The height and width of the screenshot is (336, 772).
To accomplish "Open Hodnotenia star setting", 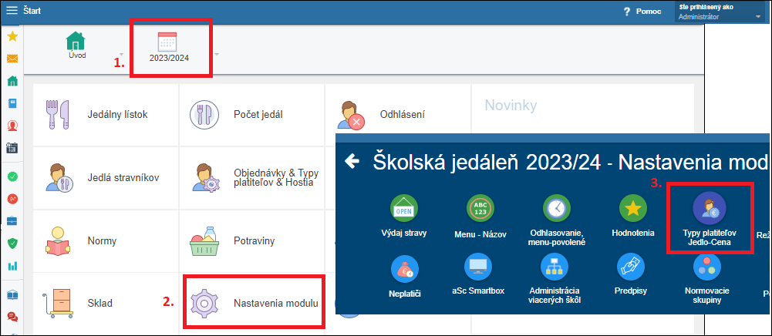I will click(x=632, y=216).
